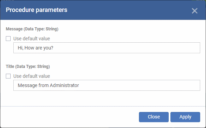Click the word 'Administrator' in the Title field

(64, 85)
